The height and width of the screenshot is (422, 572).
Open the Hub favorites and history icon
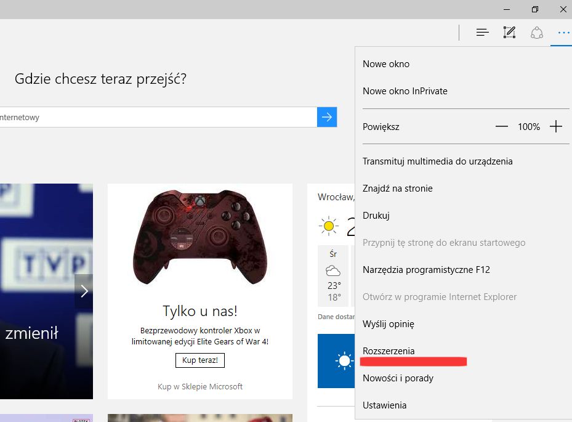point(482,33)
